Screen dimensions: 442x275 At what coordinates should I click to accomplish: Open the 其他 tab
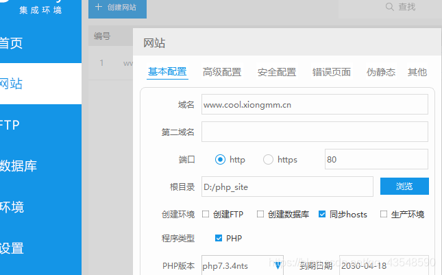pos(417,72)
